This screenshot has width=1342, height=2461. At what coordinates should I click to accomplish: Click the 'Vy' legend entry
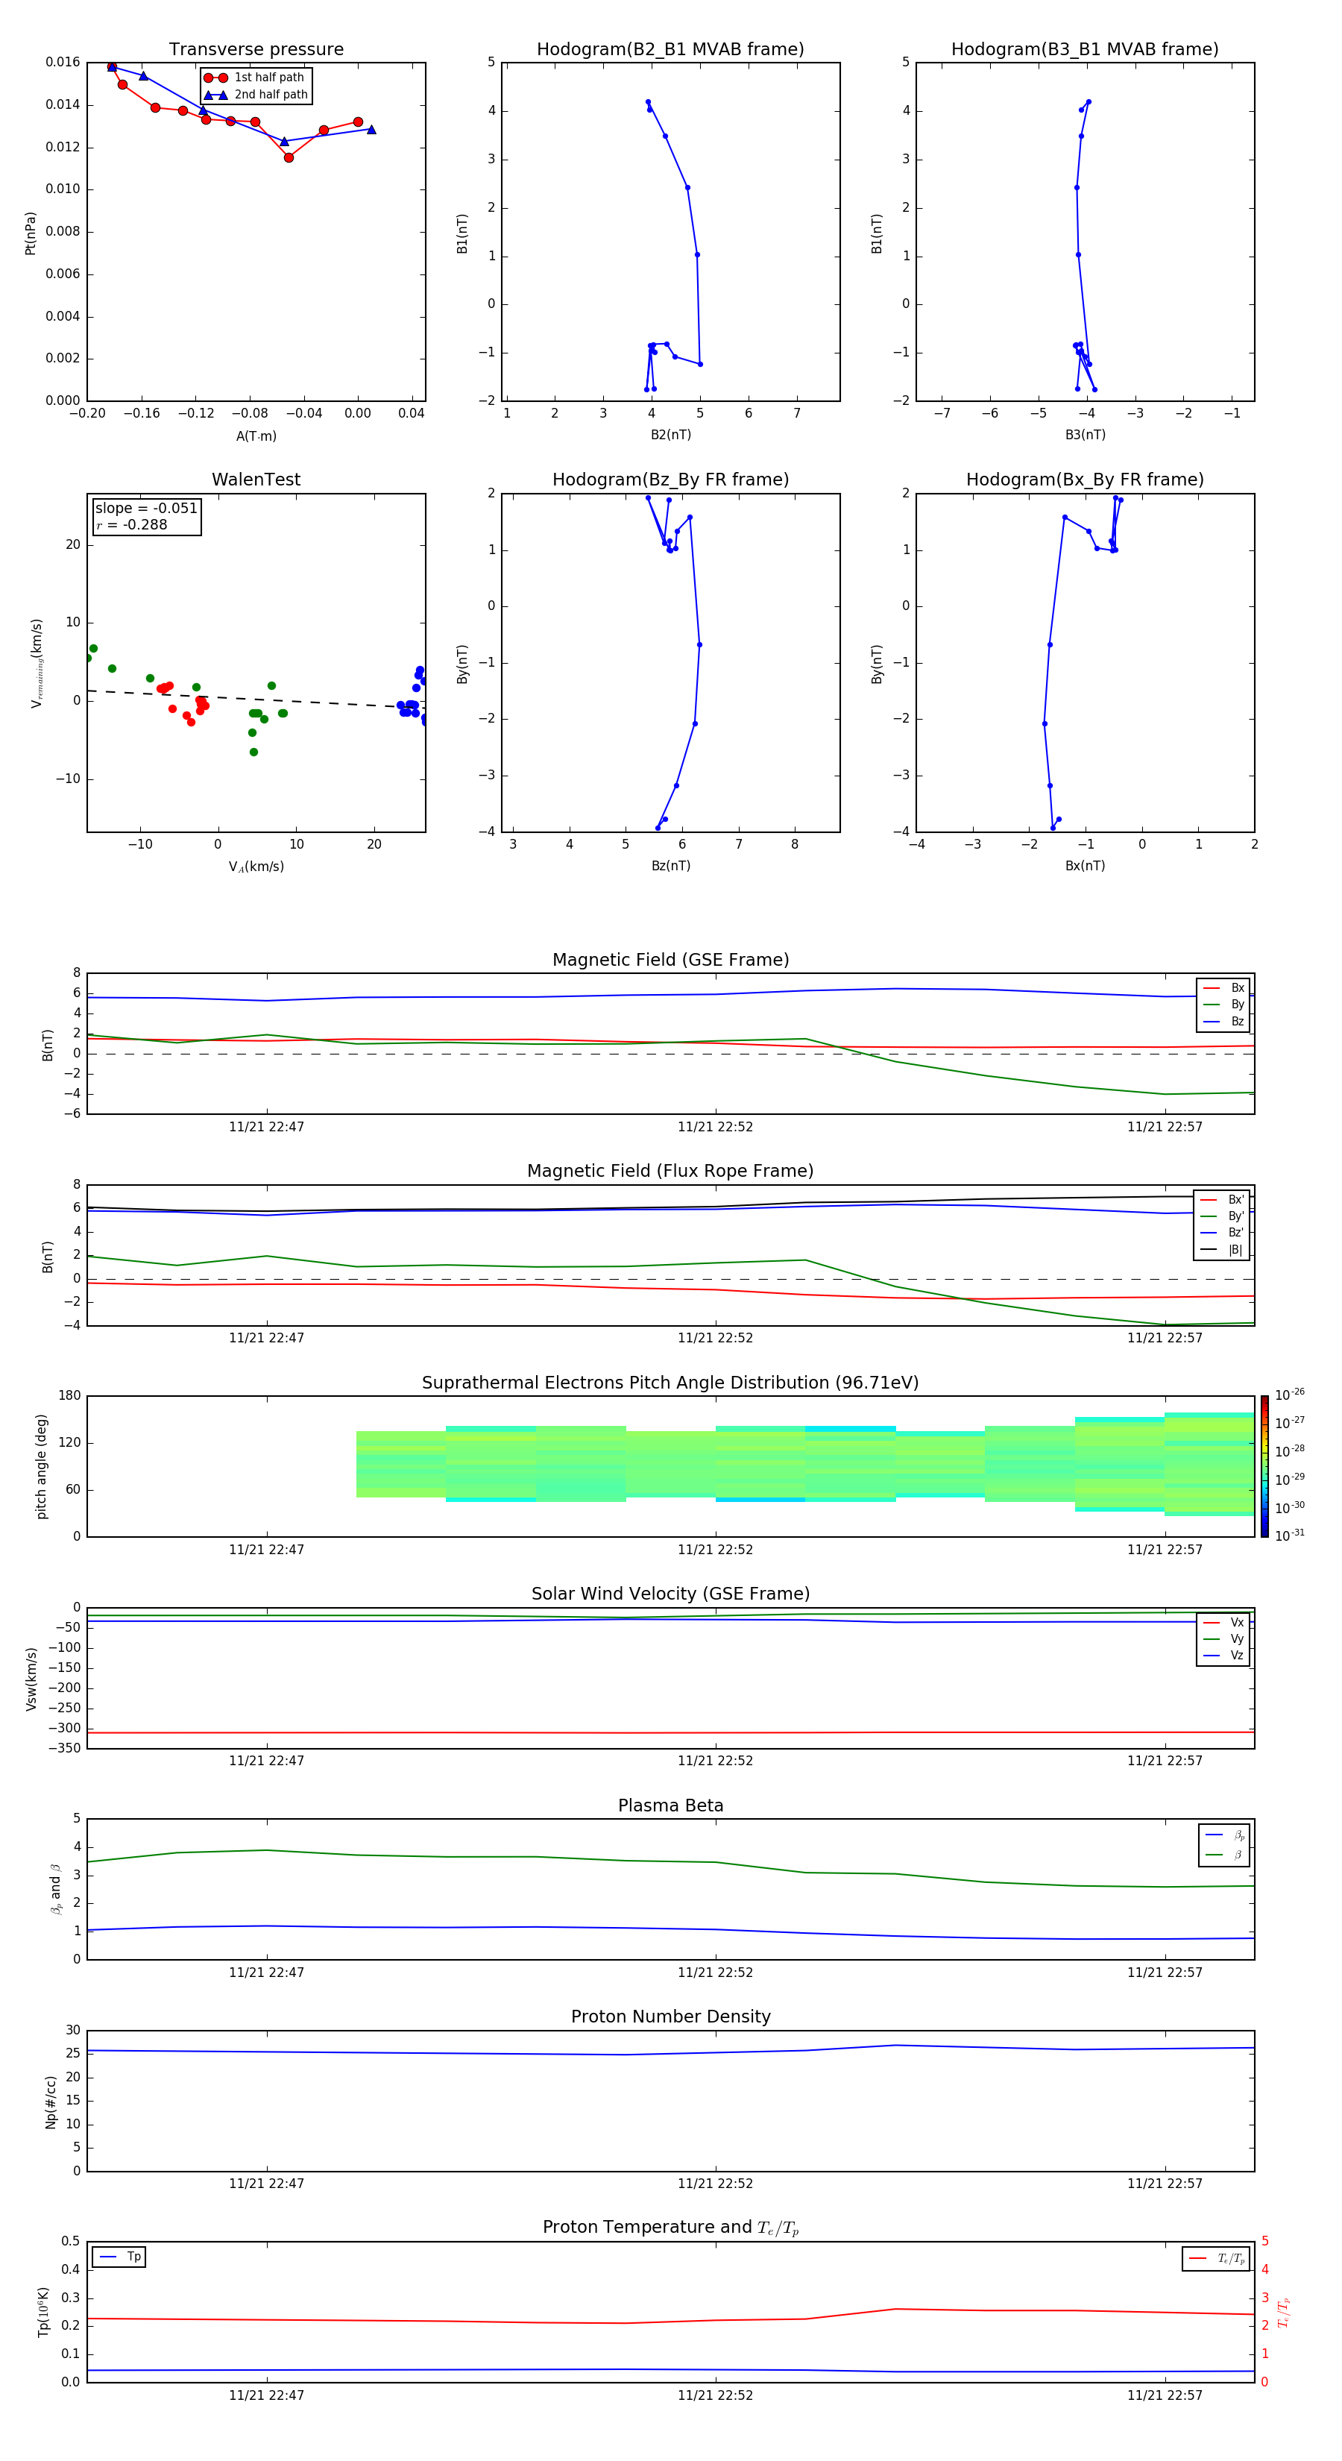point(1224,1638)
